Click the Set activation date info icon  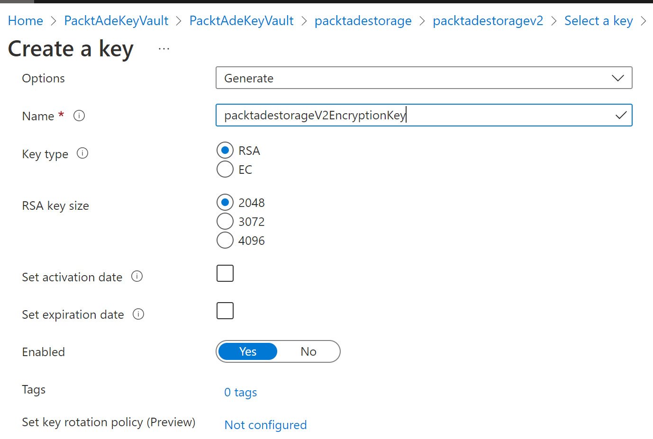coord(137,277)
